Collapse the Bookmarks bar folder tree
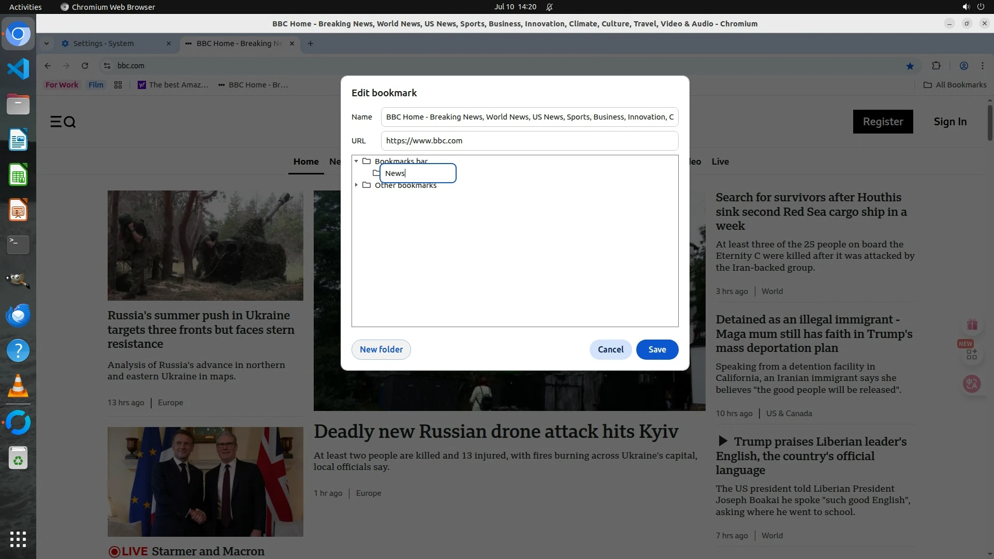The height and width of the screenshot is (559, 994). tap(356, 161)
